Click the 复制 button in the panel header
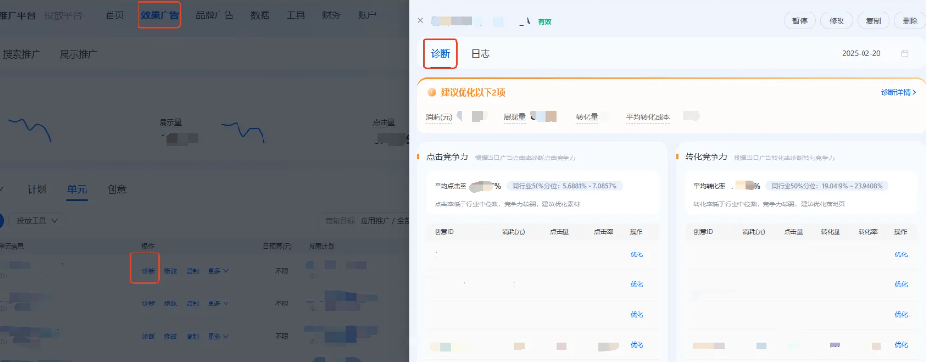This screenshot has height=362, width=926. [873, 20]
